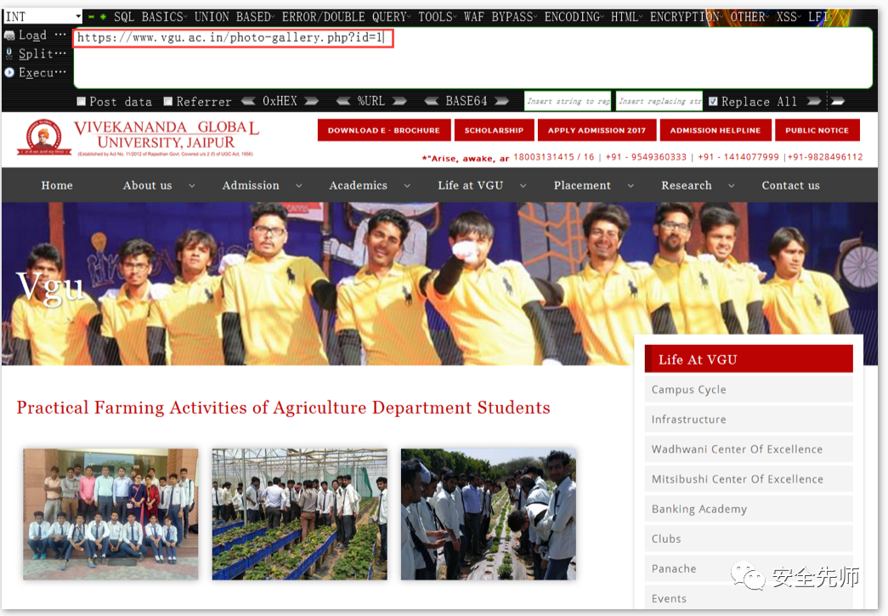This screenshot has height=616, width=888.
Task: Open Banking Academy in the sidebar
Action: 749,509
